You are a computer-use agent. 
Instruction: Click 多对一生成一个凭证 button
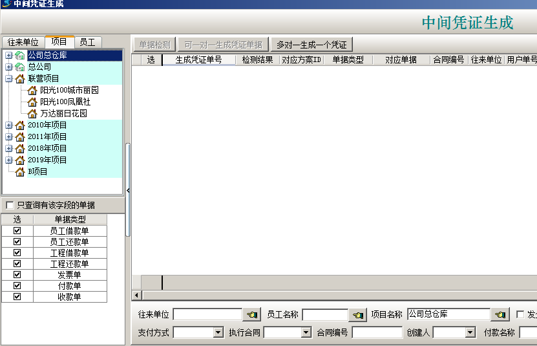pos(311,45)
